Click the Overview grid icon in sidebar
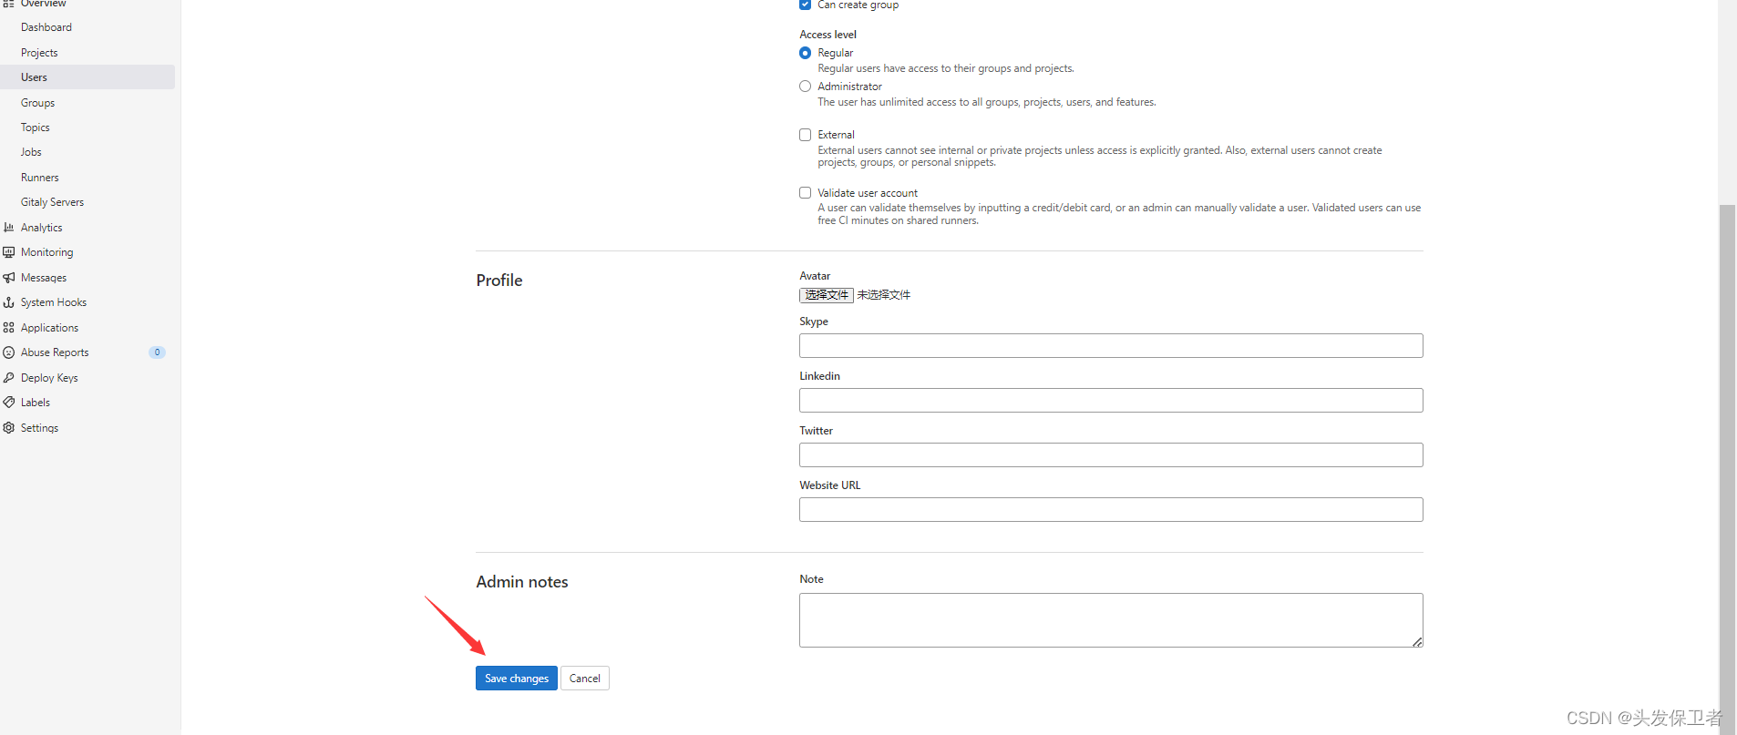 [x=8, y=4]
